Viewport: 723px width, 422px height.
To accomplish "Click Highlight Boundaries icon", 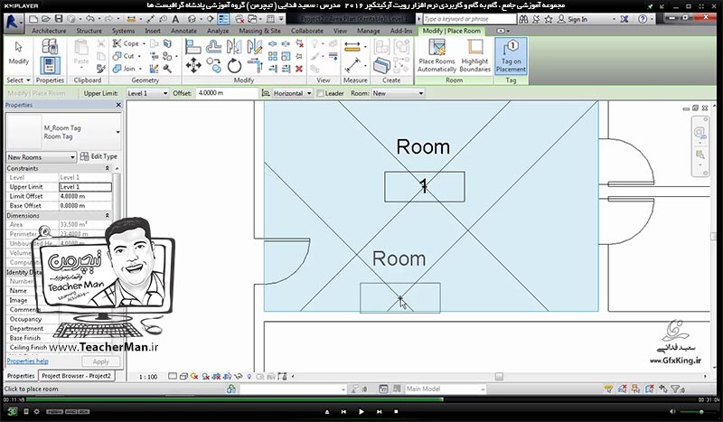I will click(x=475, y=55).
